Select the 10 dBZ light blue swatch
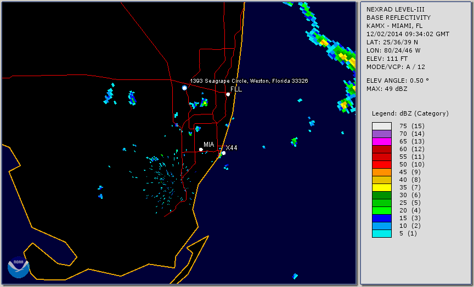This screenshot has width=474, height=287. click(x=382, y=226)
